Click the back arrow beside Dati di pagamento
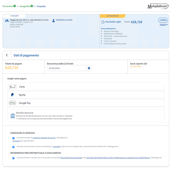 pyautogui.click(x=7, y=55)
